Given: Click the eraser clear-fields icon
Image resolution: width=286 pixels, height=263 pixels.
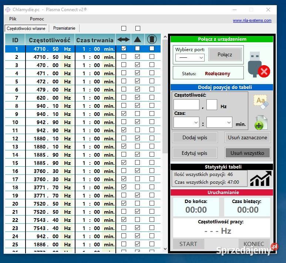Looking at the screenshot, I should (261, 102).
